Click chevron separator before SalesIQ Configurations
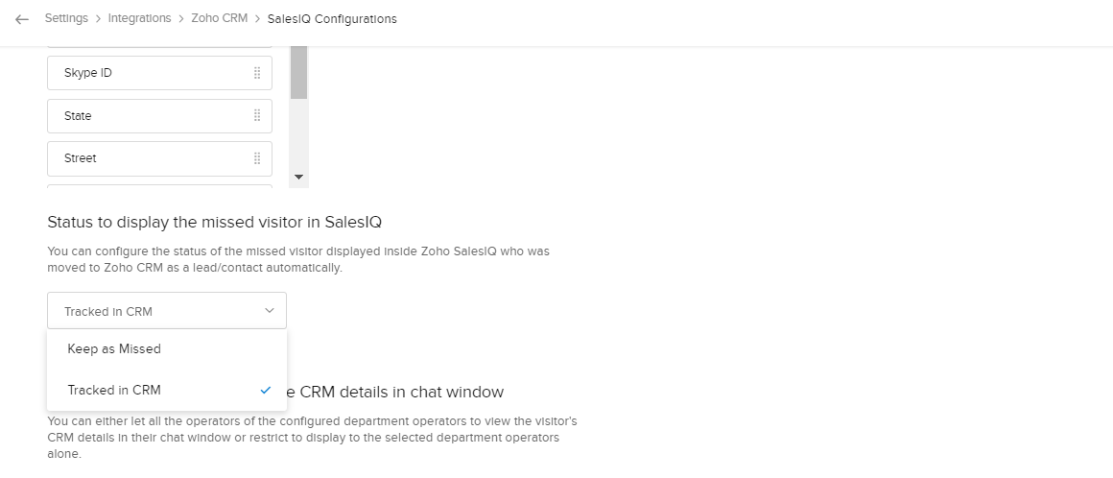This screenshot has width=1113, height=478. pyautogui.click(x=257, y=19)
